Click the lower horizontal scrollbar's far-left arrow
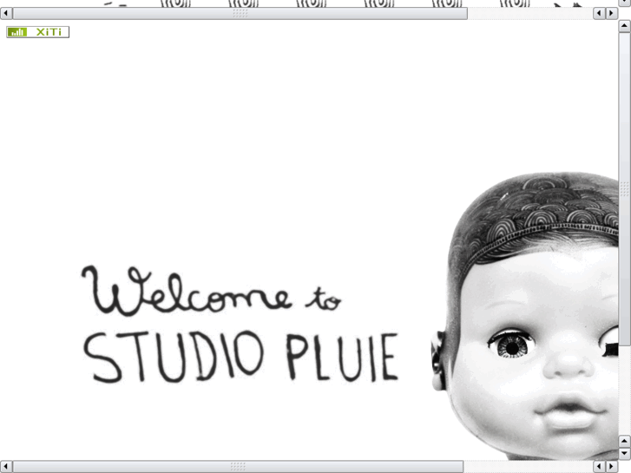This screenshot has width=631, height=473. tap(6, 467)
